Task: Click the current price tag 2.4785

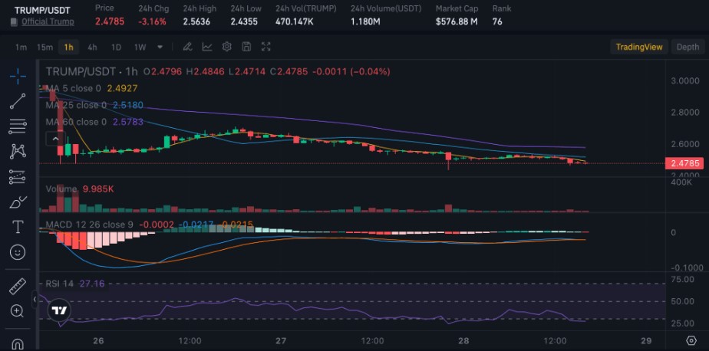Action: click(684, 163)
